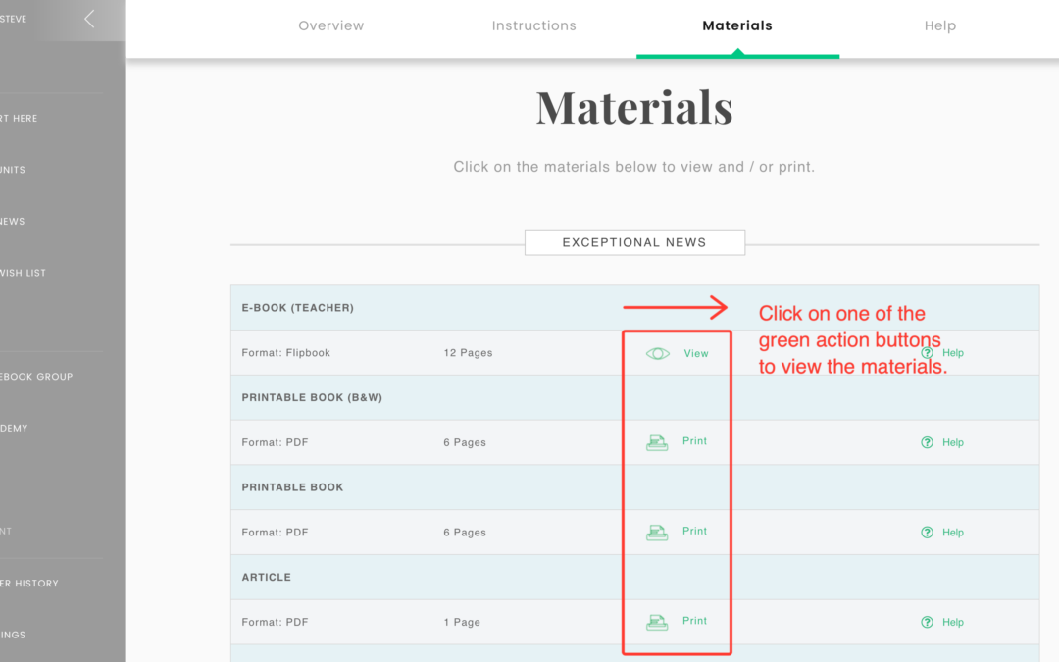Click the Exceptional News section label
Viewport: 1059px width, 662px height.
[x=634, y=242]
